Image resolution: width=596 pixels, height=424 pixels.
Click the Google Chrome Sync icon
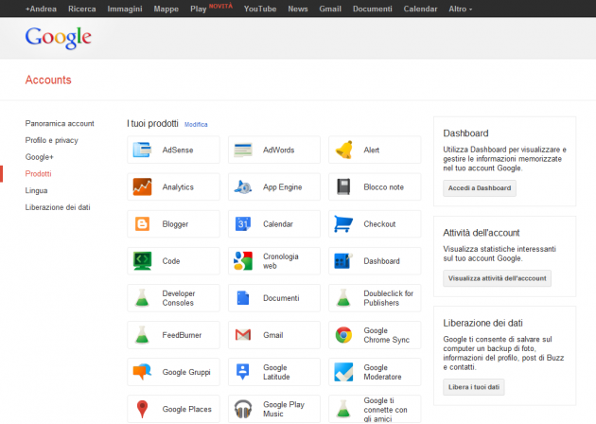[x=343, y=335]
